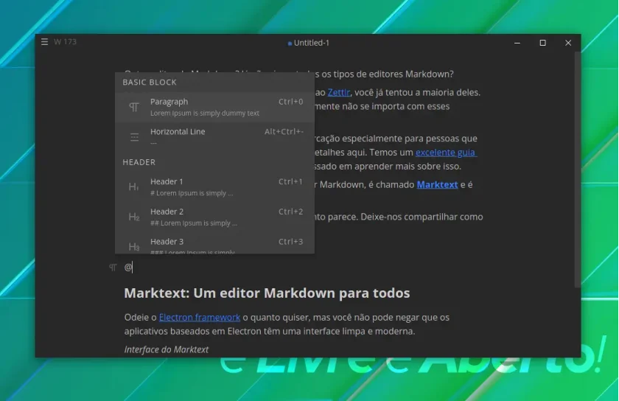Select Header 1 block type
619x401 pixels.
pos(214,187)
